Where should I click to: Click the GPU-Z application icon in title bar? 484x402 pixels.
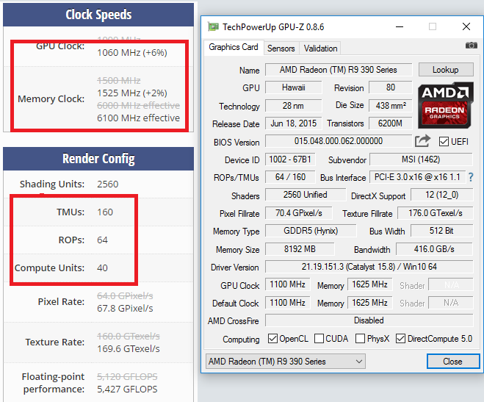(213, 27)
